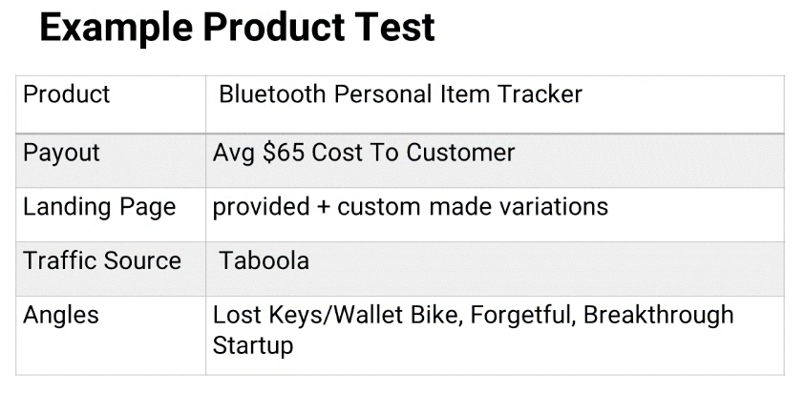This screenshot has height=393, width=805.
Task: Select the 'Product' label cell
Action: point(111,104)
